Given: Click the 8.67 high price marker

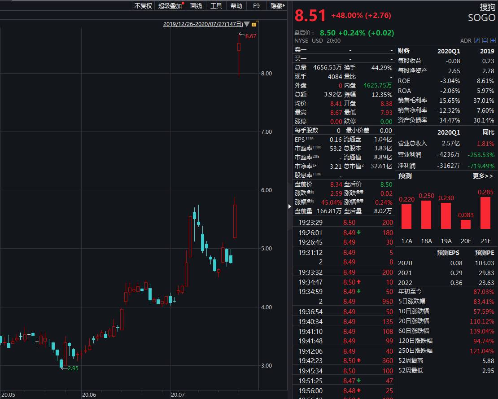Looking at the screenshot, I should click(250, 36).
